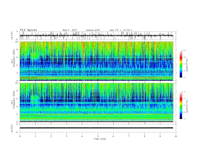
Task: Click the "ch.3(V)" waveform axis label
Action: pos(12,128)
